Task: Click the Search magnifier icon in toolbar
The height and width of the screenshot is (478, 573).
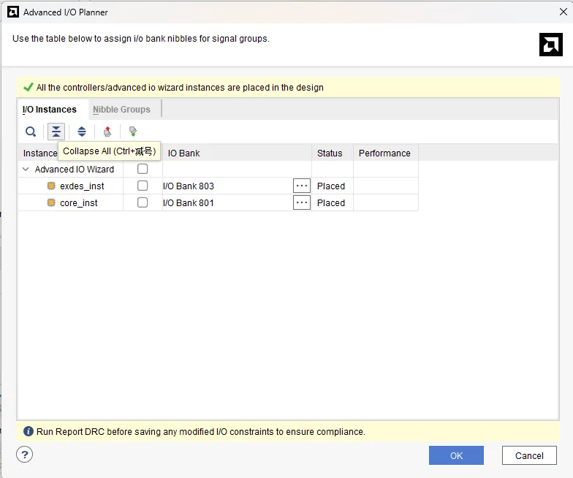Action: (31, 132)
